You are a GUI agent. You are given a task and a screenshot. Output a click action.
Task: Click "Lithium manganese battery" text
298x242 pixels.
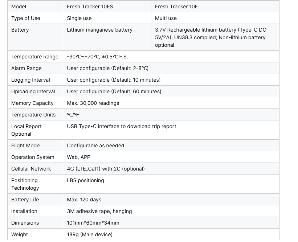[x=99, y=30]
